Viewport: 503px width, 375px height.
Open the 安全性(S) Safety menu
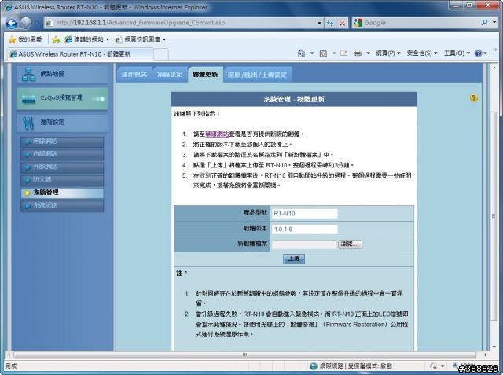coord(422,53)
